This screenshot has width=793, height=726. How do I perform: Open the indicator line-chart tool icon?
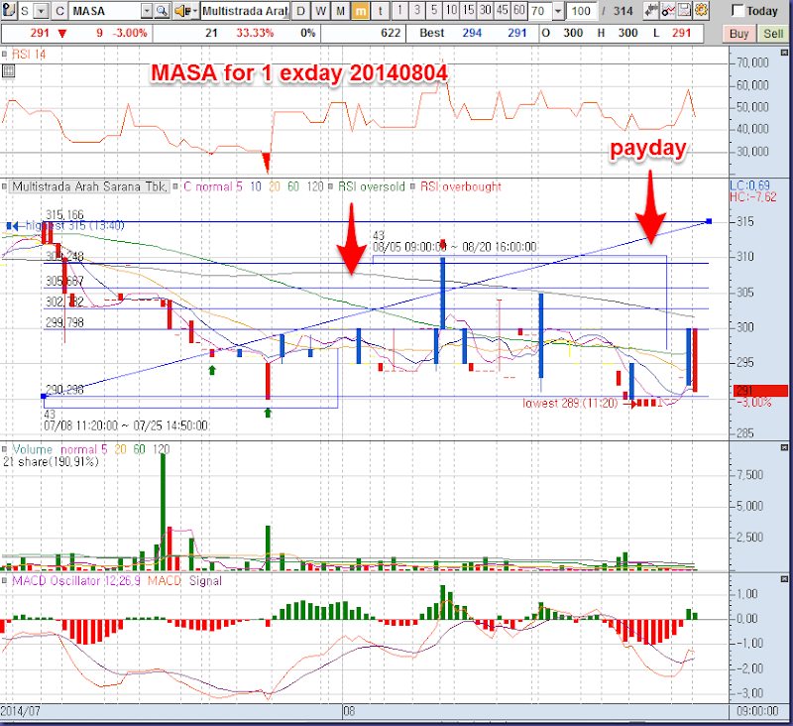pyautogui.click(x=668, y=11)
